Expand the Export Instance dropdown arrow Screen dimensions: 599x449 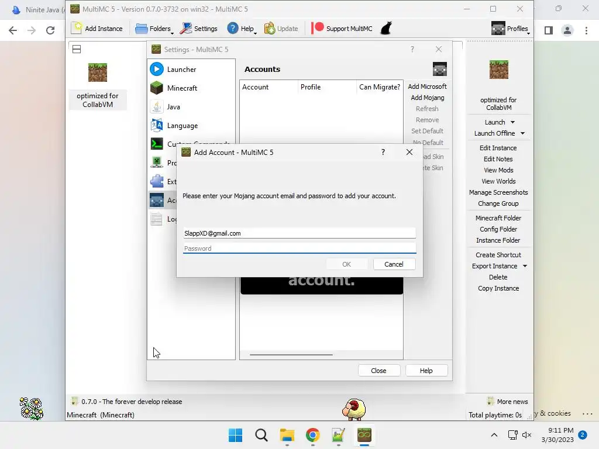(525, 266)
